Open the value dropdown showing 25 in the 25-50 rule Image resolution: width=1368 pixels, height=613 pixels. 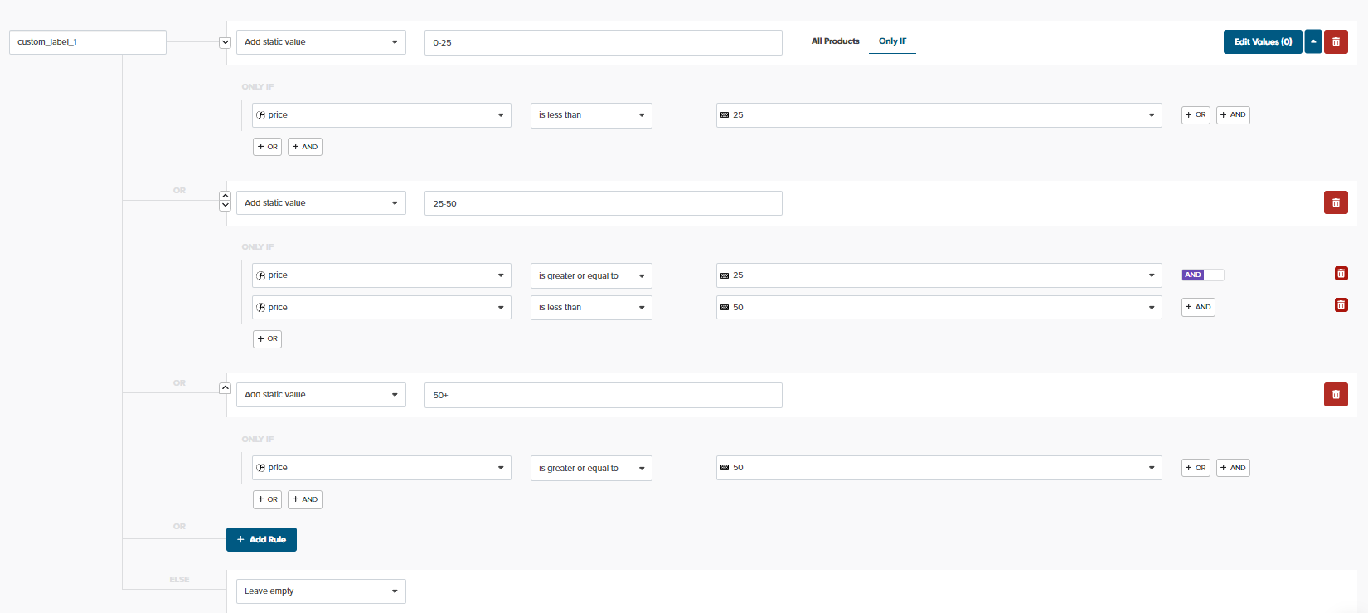coord(939,275)
